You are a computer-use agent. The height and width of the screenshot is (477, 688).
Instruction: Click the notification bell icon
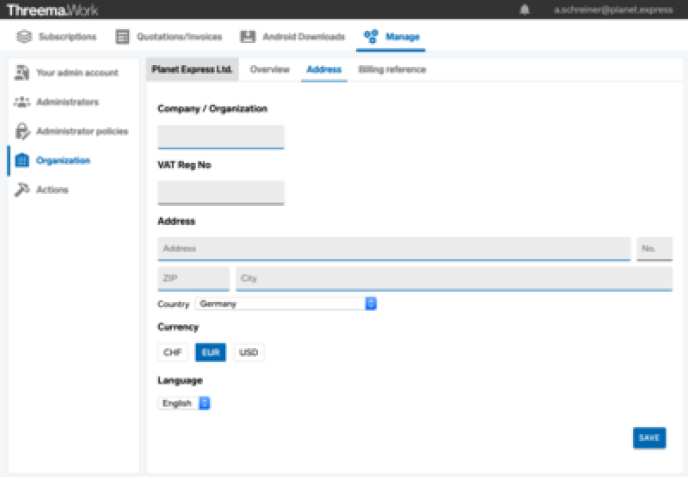525,10
